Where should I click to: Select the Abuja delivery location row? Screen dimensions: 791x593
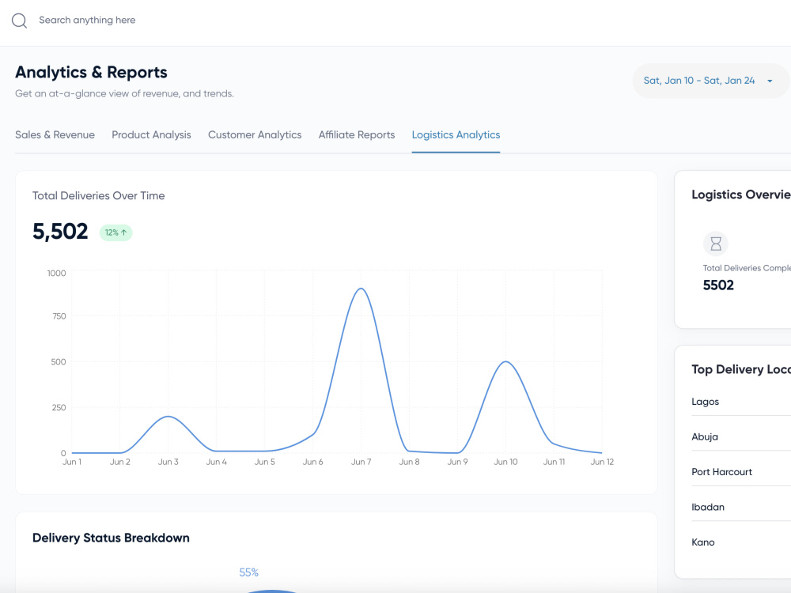pos(740,436)
